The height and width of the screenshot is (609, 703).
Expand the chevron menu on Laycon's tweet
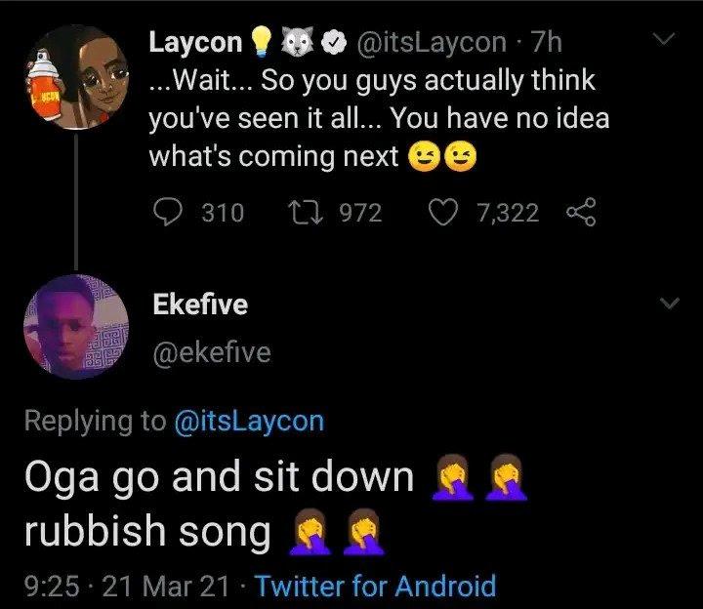[665, 40]
